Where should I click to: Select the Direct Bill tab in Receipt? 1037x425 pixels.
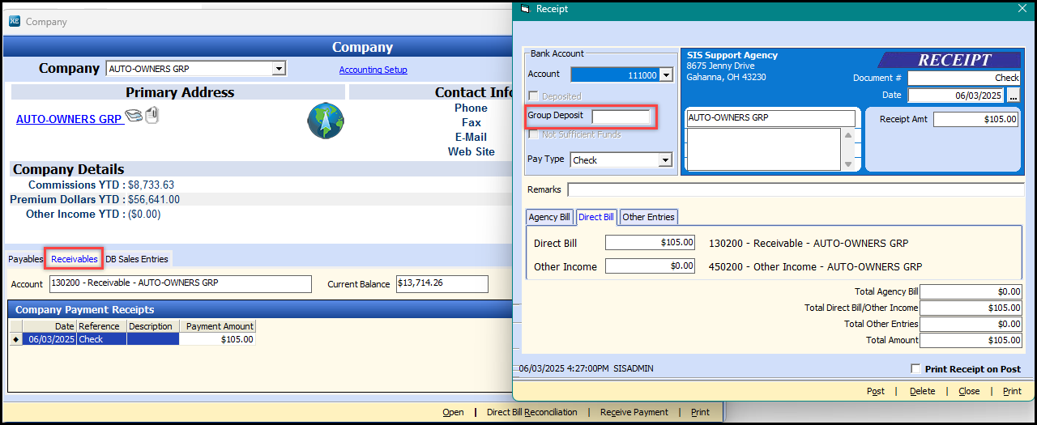click(x=596, y=217)
